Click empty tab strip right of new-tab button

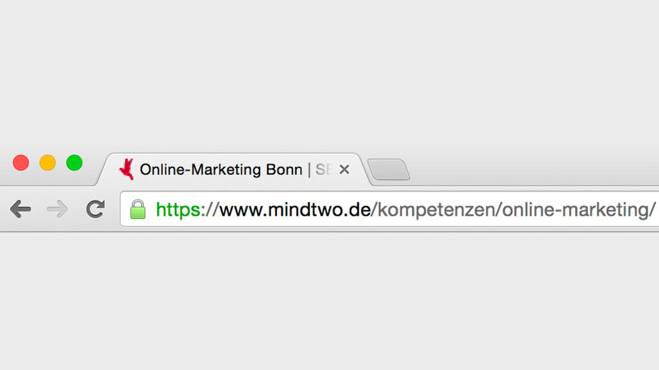click(x=533, y=169)
